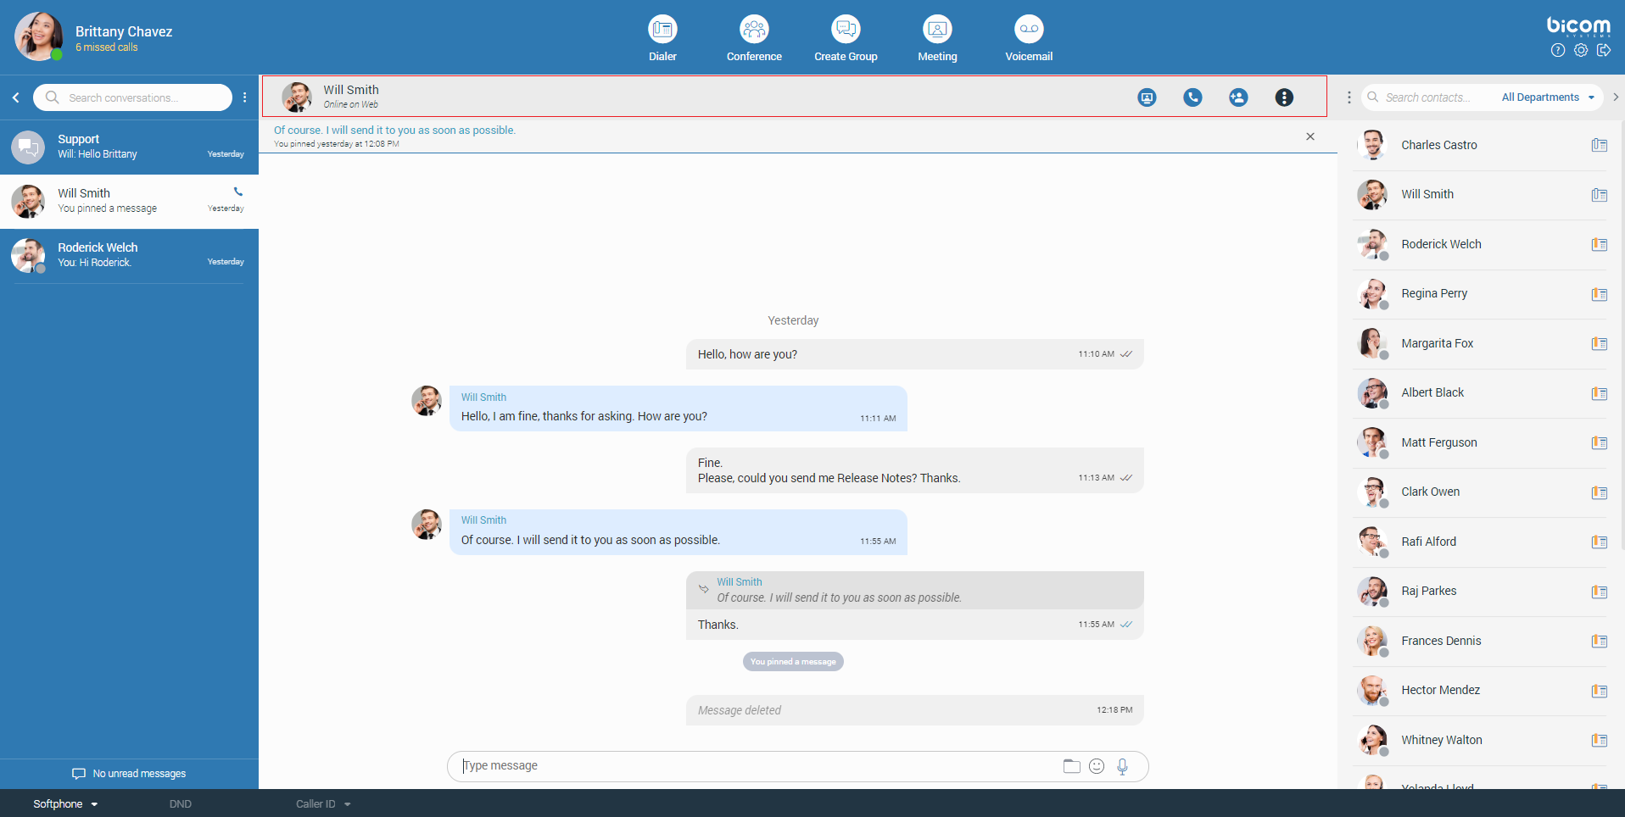Image resolution: width=1625 pixels, height=817 pixels.
Task: Open the attach file folder icon
Action: coord(1071,766)
